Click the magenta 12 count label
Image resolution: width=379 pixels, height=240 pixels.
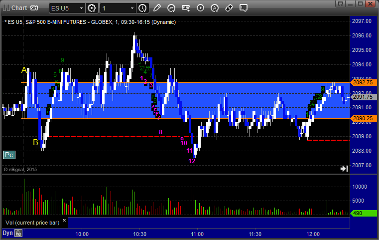[x=192, y=161]
